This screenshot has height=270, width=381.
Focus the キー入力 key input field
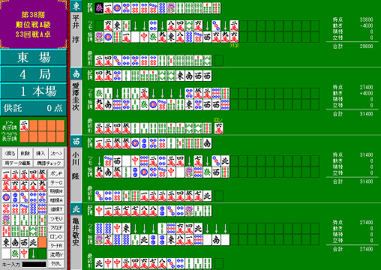point(34,264)
